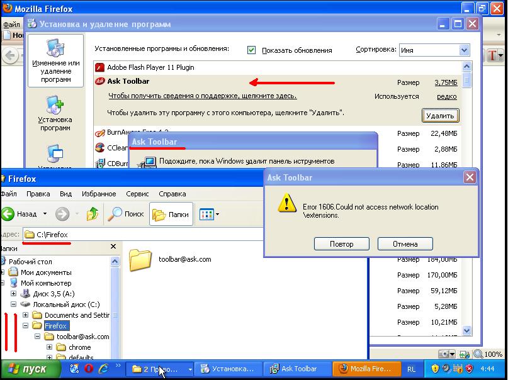Click the red shield tray icon
This screenshot has width=508, height=380.
[469, 369]
